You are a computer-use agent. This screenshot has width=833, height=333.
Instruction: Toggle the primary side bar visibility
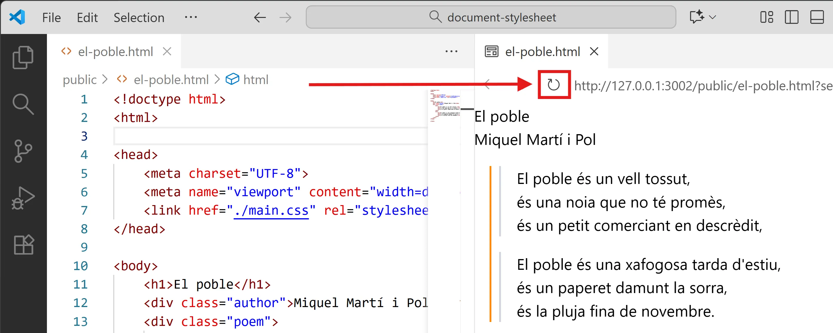click(791, 17)
